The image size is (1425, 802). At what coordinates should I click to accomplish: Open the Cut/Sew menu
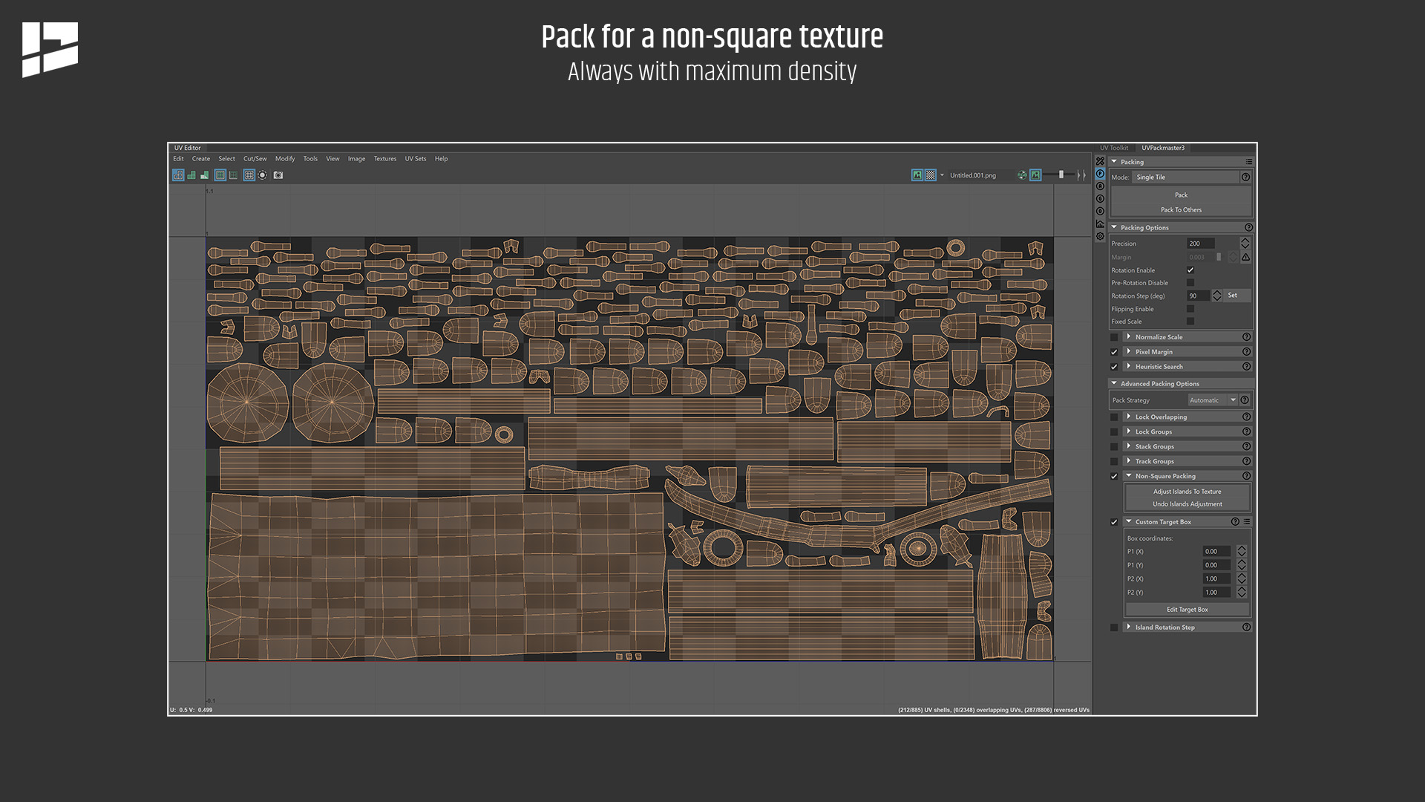[255, 158]
